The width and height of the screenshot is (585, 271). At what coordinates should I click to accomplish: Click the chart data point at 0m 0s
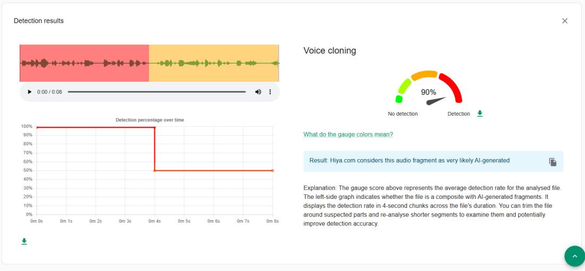[x=37, y=127]
